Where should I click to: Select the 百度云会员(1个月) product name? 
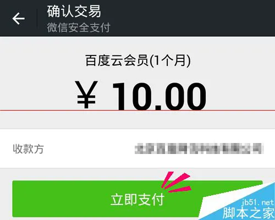pos(137,61)
